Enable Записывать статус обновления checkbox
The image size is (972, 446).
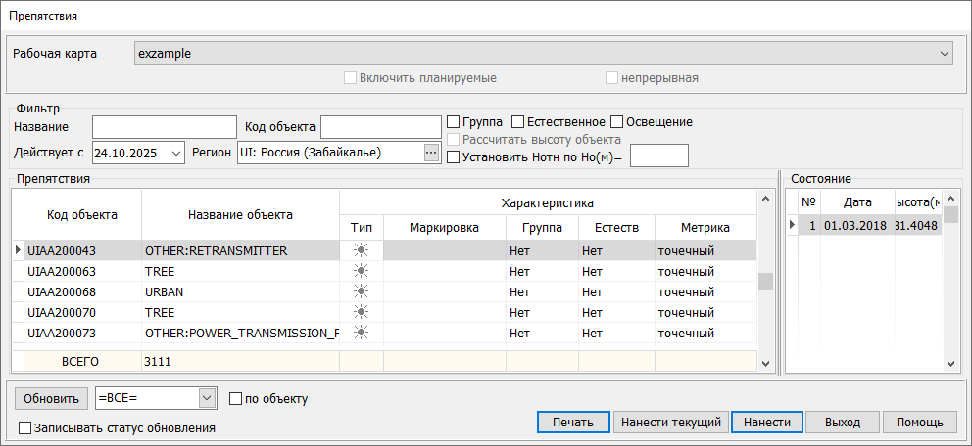pyautogui.click(x=24, y=427)
